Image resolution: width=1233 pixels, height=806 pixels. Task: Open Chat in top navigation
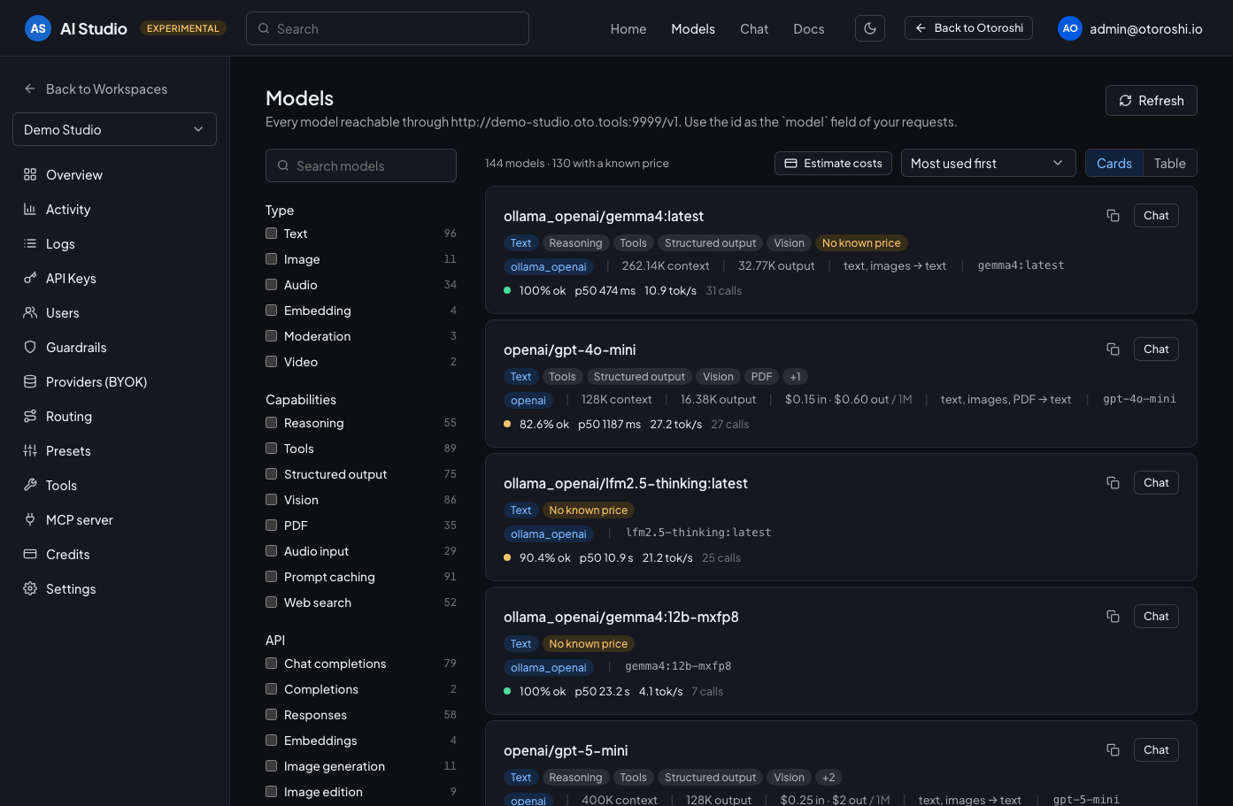pos(754,28)
